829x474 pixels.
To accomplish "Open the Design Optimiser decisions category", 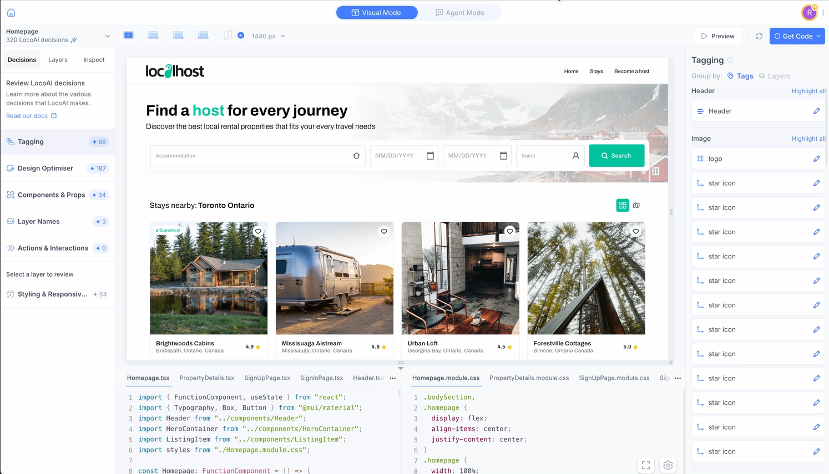I will [x=58, y=169].
